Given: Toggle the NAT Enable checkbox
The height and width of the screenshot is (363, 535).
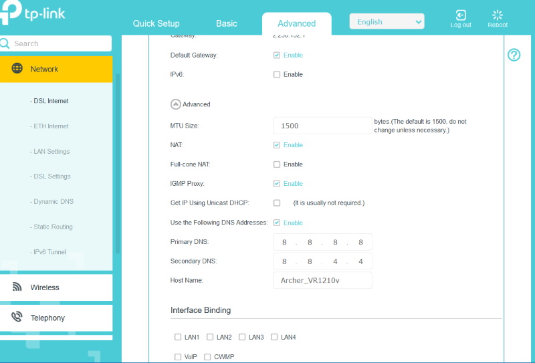Looking at the screenshot, I should 277,145.
